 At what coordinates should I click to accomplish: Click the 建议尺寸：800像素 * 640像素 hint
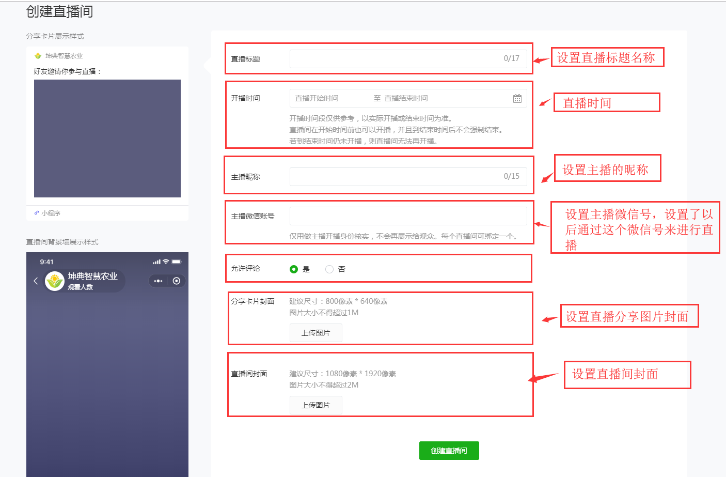tap(338, 301)
